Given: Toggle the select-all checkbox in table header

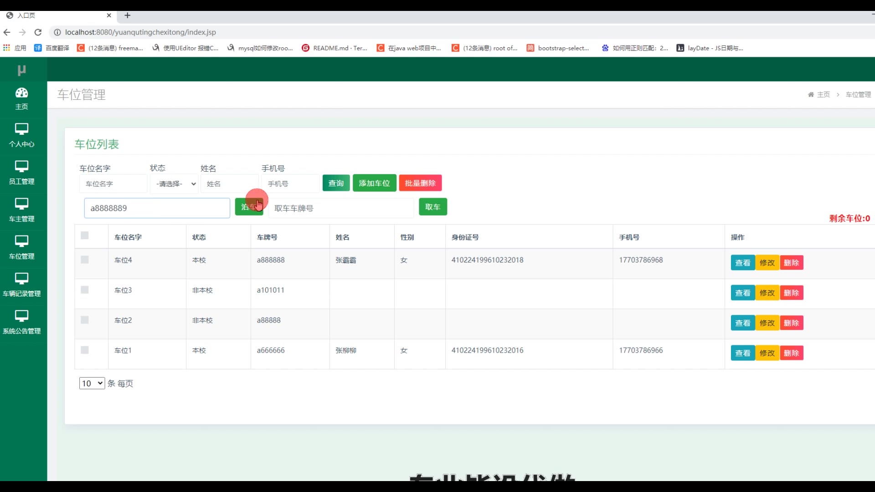Looking at the screenshot, I should 85,236.
